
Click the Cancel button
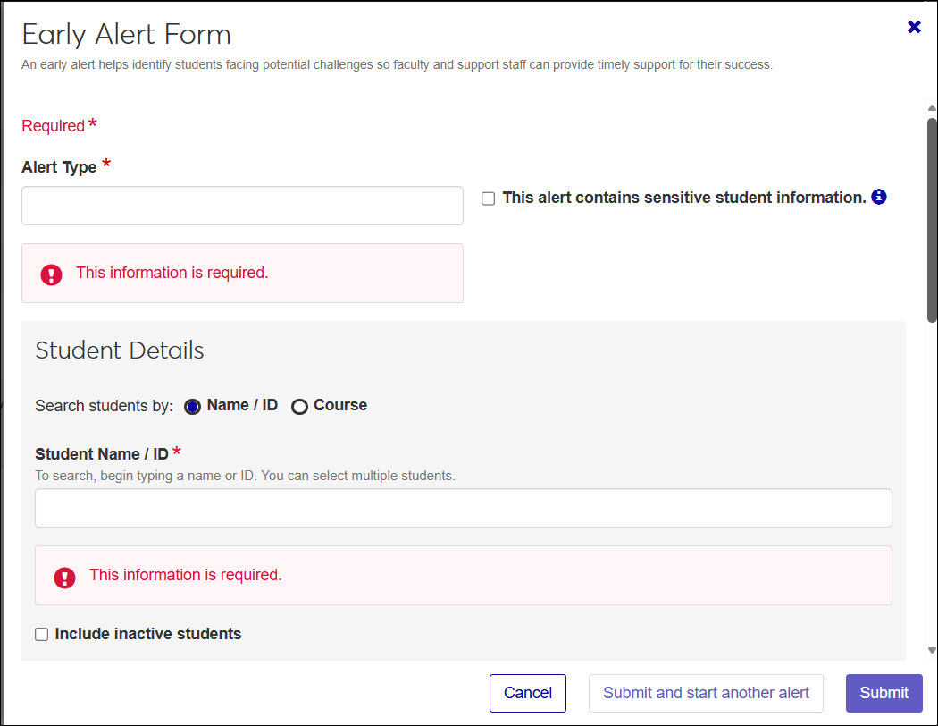528,693
